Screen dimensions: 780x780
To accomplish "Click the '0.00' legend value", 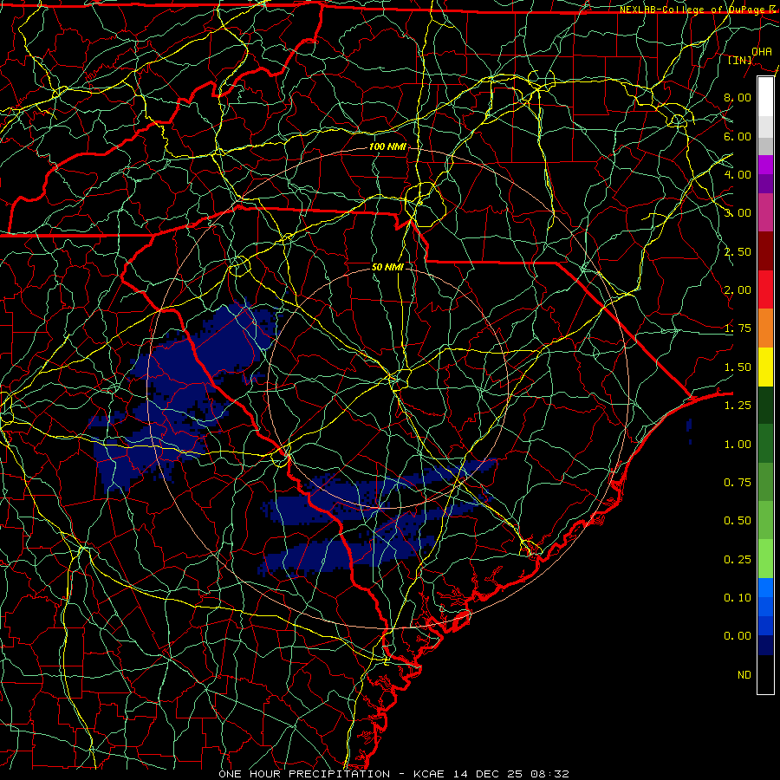I will click(738, 636).
